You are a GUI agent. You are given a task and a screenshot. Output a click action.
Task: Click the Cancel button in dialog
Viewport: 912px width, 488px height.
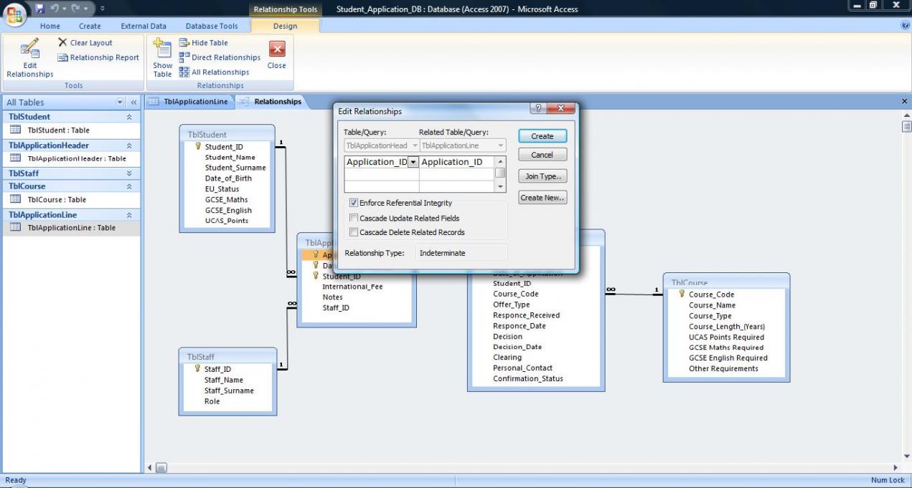(542, 155)
